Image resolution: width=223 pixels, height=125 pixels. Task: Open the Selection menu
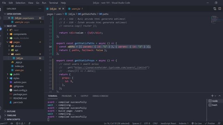tap(20, 3)
